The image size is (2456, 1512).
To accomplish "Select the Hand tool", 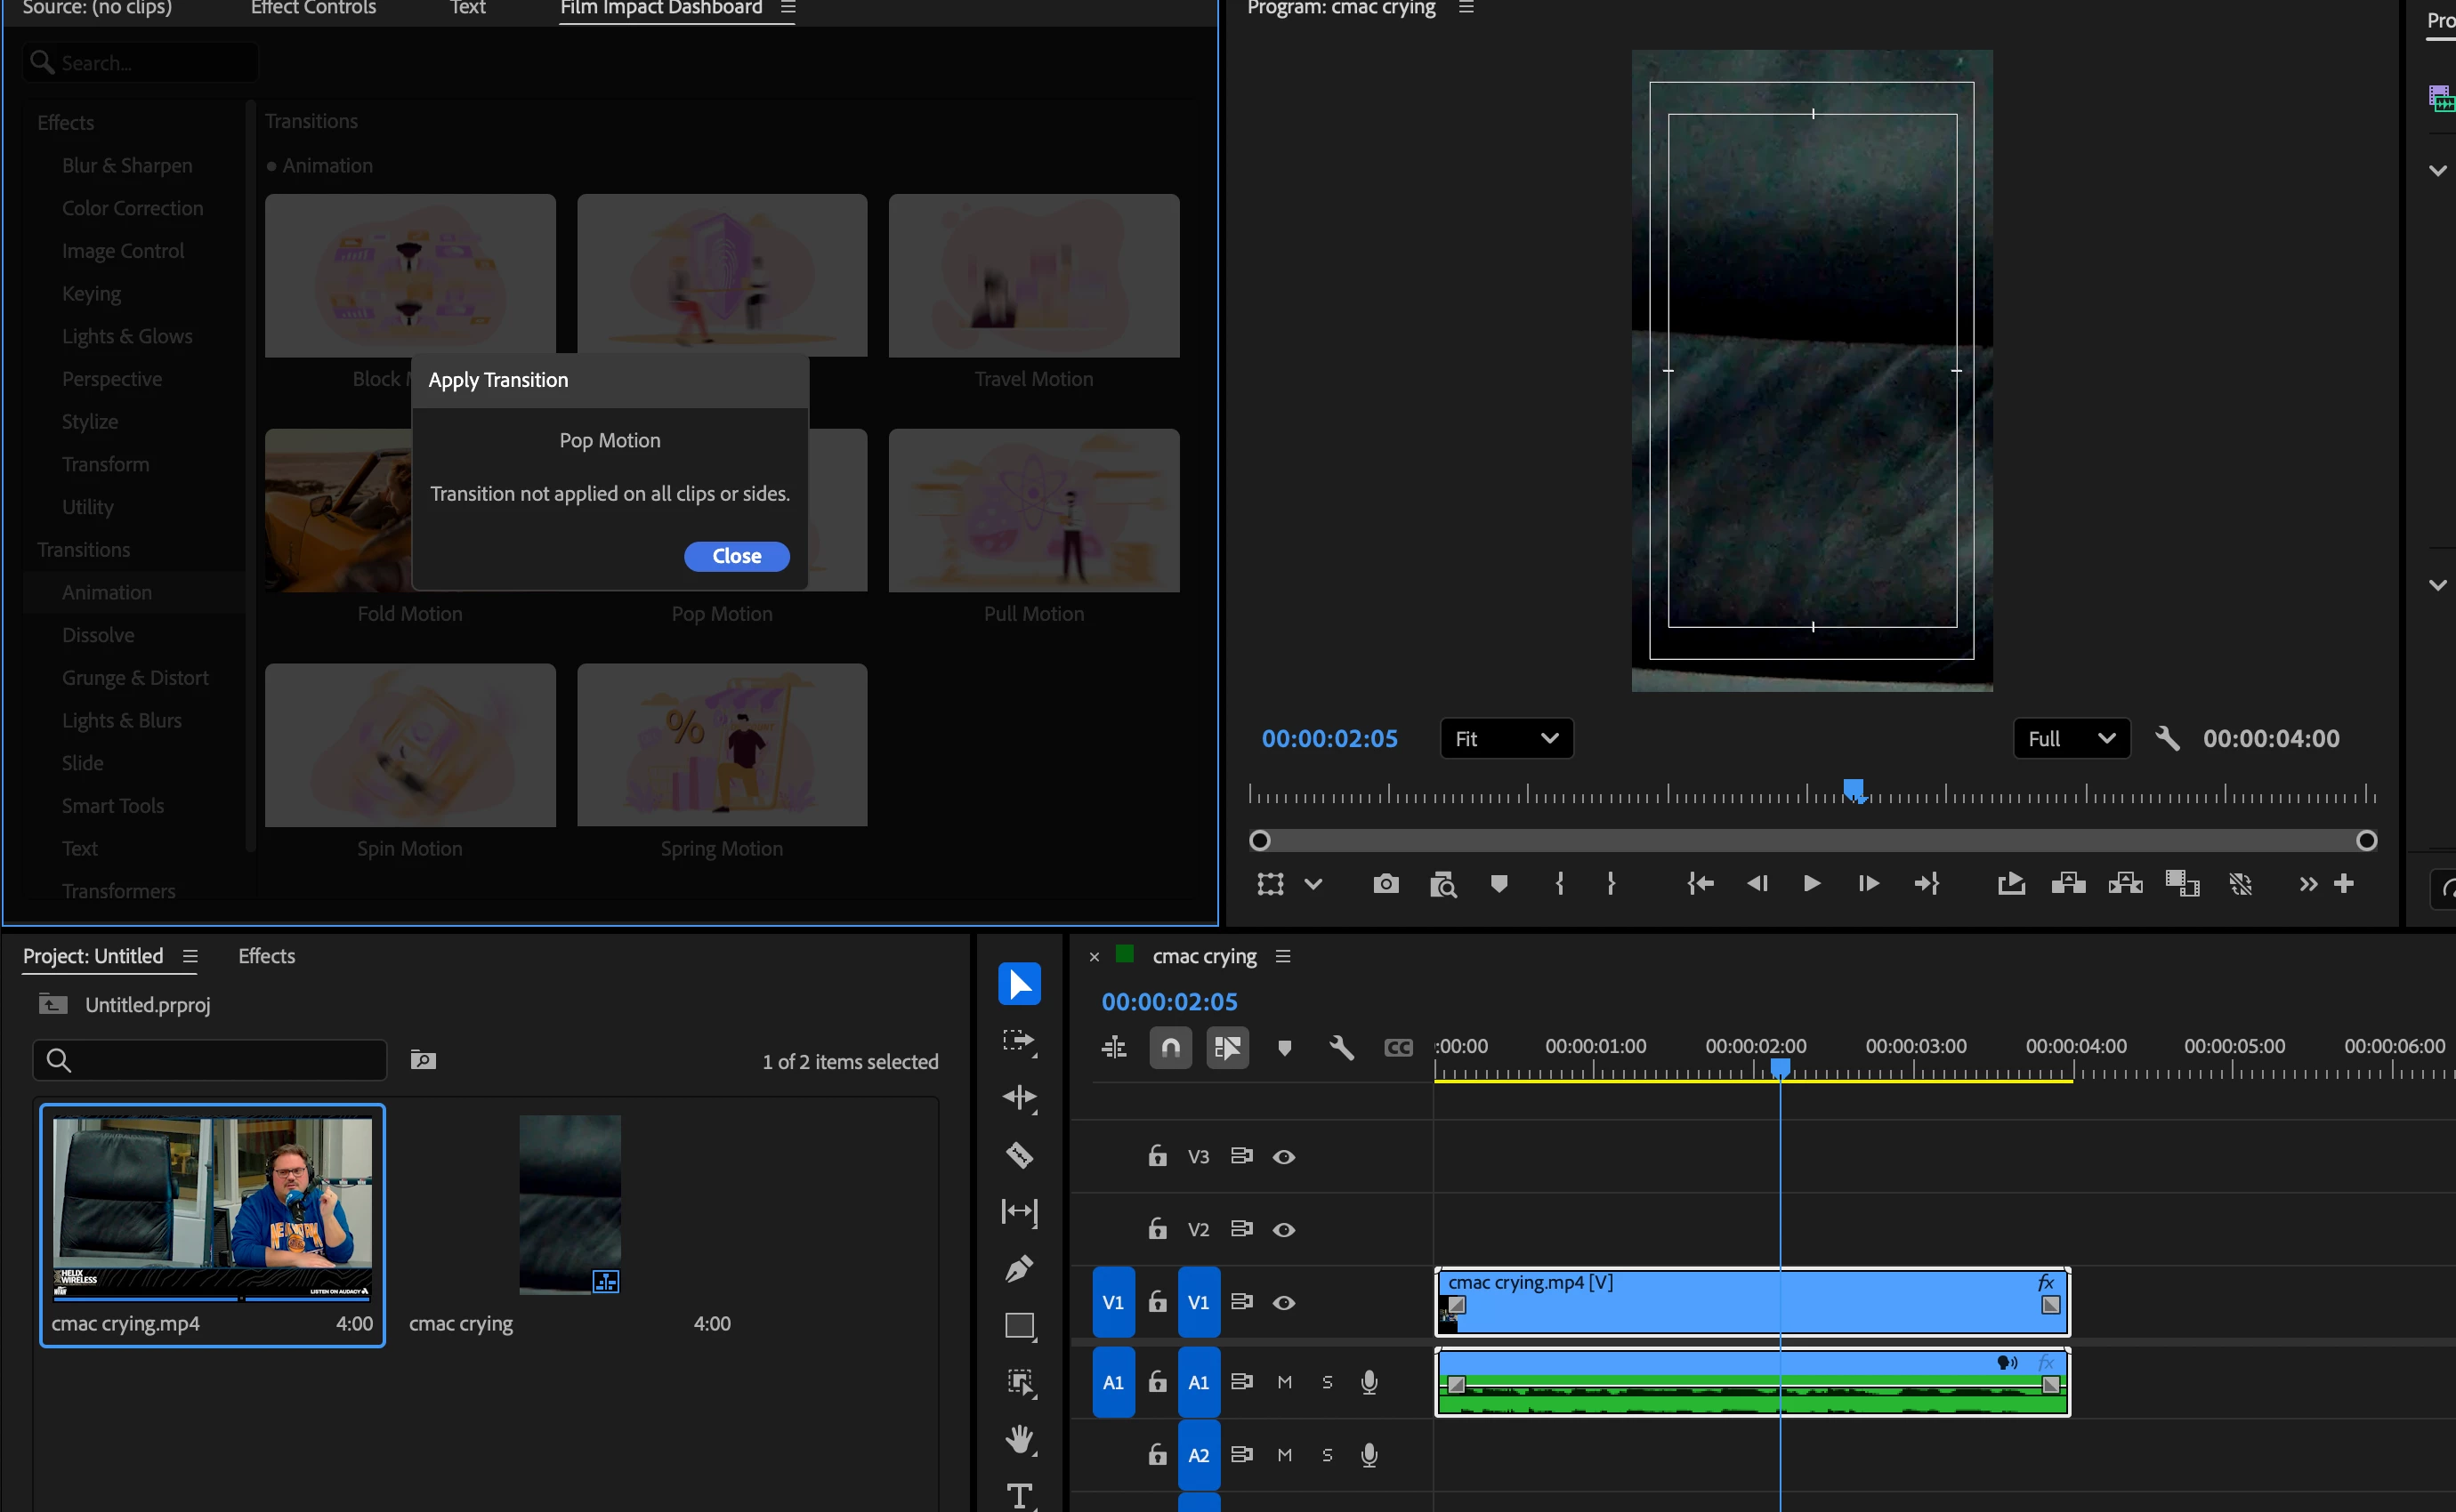I will [x=1020, y=1439].
